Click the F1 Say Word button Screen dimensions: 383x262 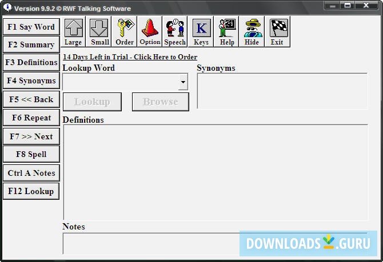click(31, 27)
